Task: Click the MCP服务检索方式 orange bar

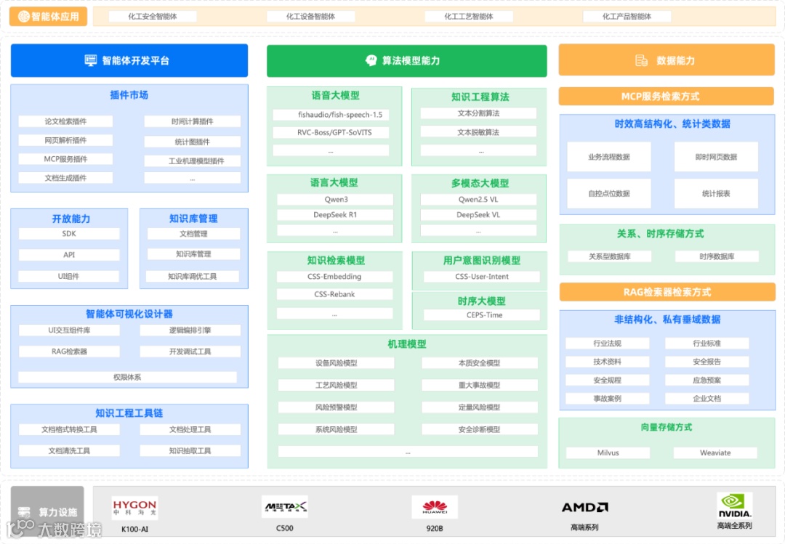Action: point(667,96)
